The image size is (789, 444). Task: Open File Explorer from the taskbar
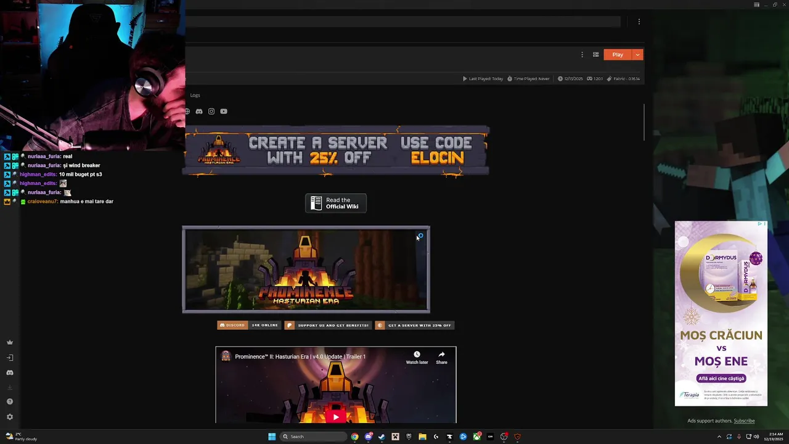pos(422,437)
